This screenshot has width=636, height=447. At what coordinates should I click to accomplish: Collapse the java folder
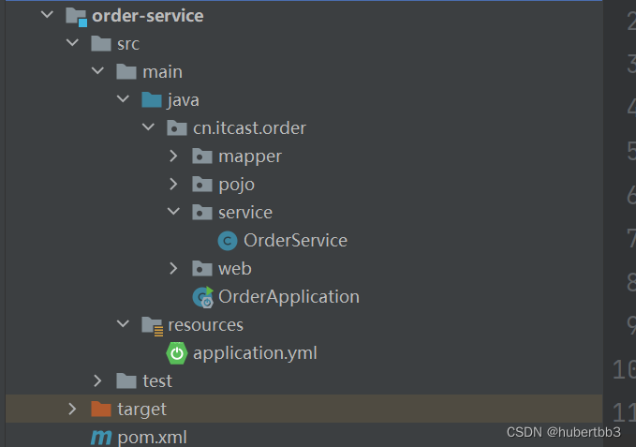coord(123,98)
